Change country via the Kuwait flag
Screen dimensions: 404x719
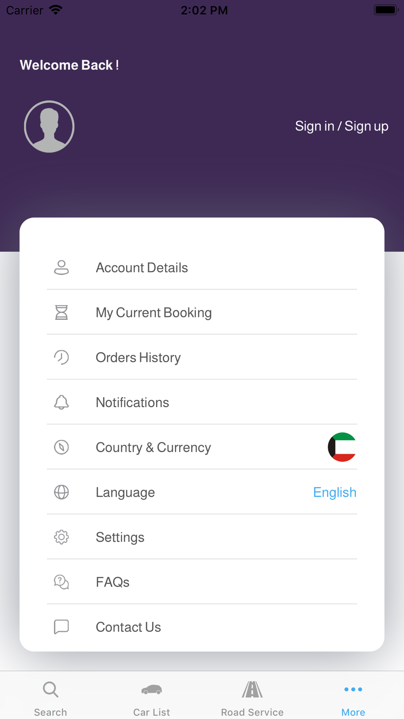pyautogui.click(x=342, y=447)
